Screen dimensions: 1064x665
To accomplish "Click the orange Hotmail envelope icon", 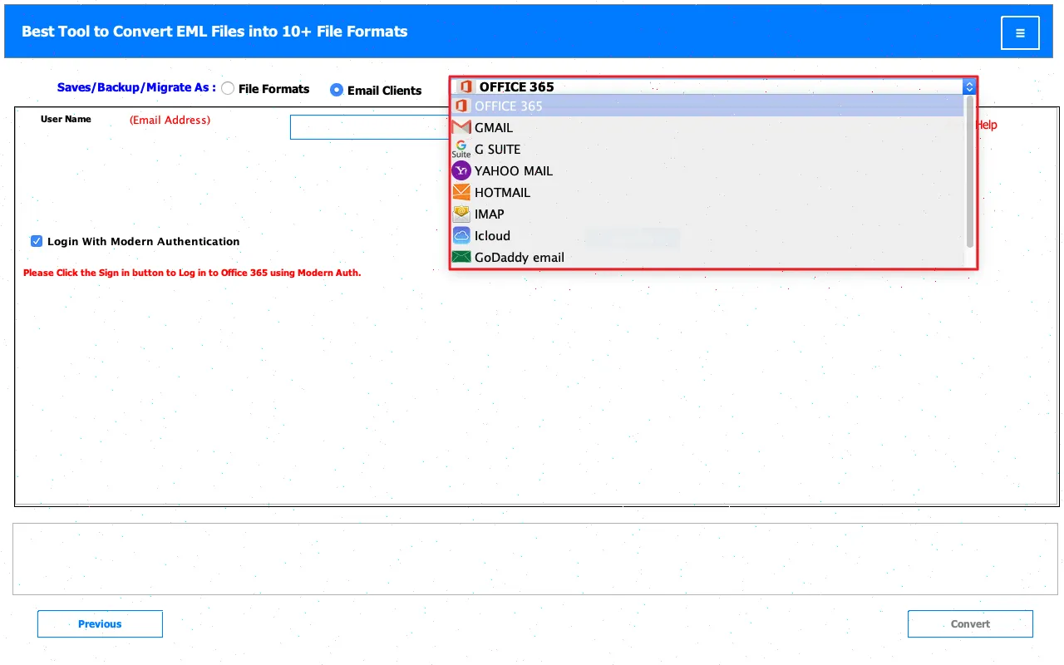I will [x=461, y=192].
